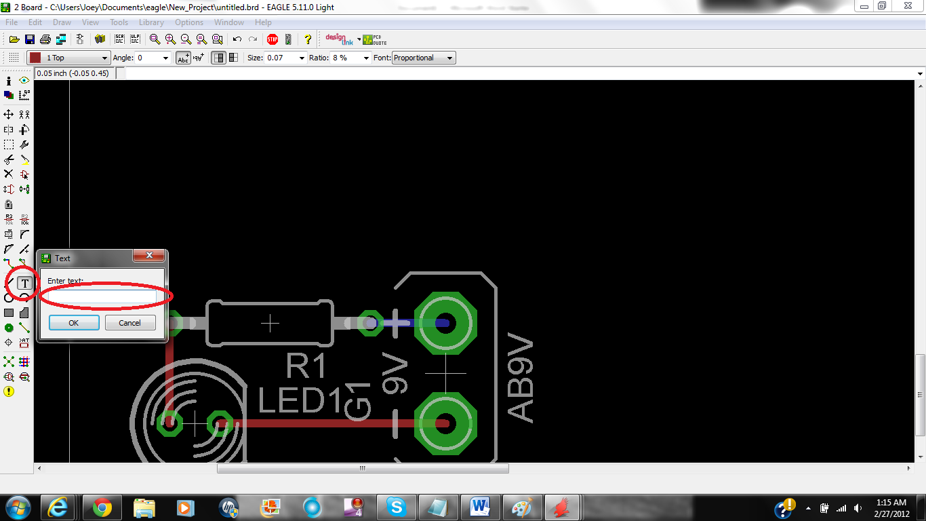Activate the Ratsnest tool
Image resolution: width=926 pixels, height=521 pixels.
click(x=8, y=362)
